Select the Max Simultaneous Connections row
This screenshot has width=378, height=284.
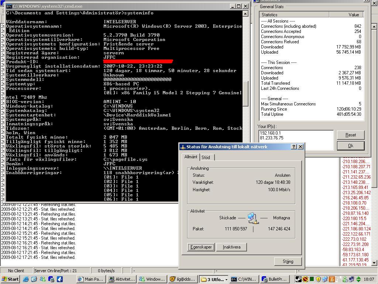(x=311, y=104)
